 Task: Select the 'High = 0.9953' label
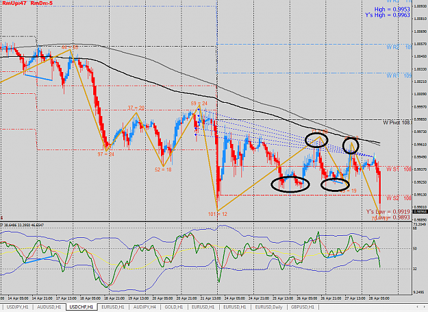392,10
